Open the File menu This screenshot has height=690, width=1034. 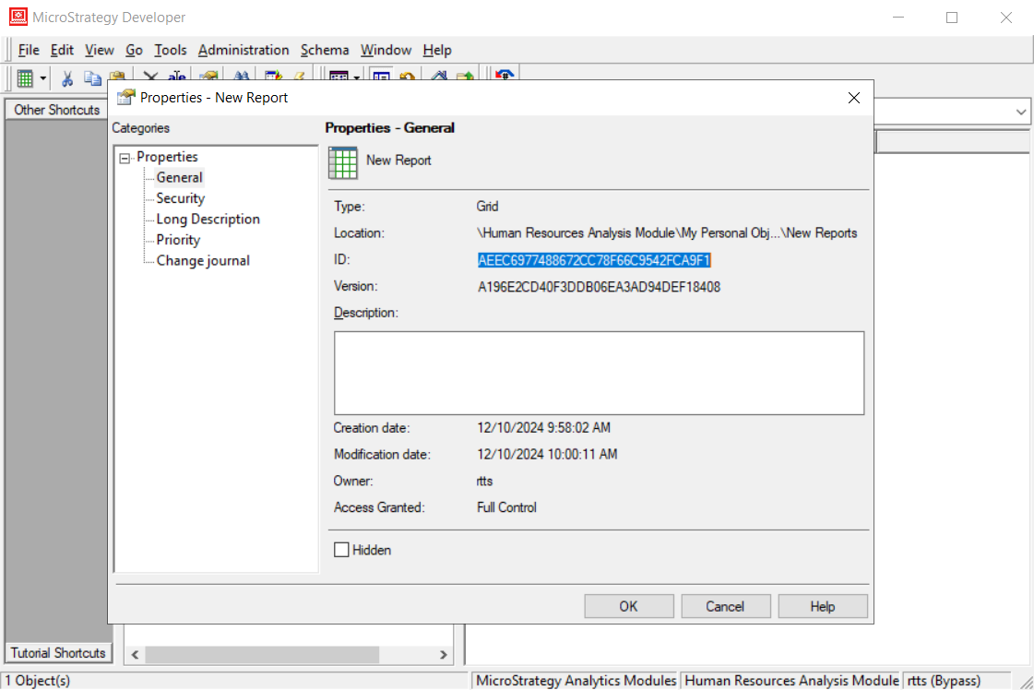pyautogui.click(x=29, y=50)
